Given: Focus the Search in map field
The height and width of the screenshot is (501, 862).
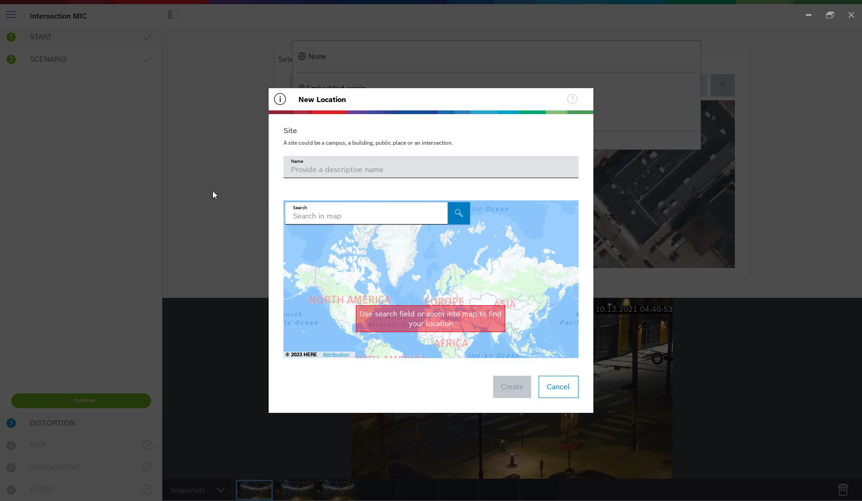Looking at the screenshot, I should coord(367,216).
